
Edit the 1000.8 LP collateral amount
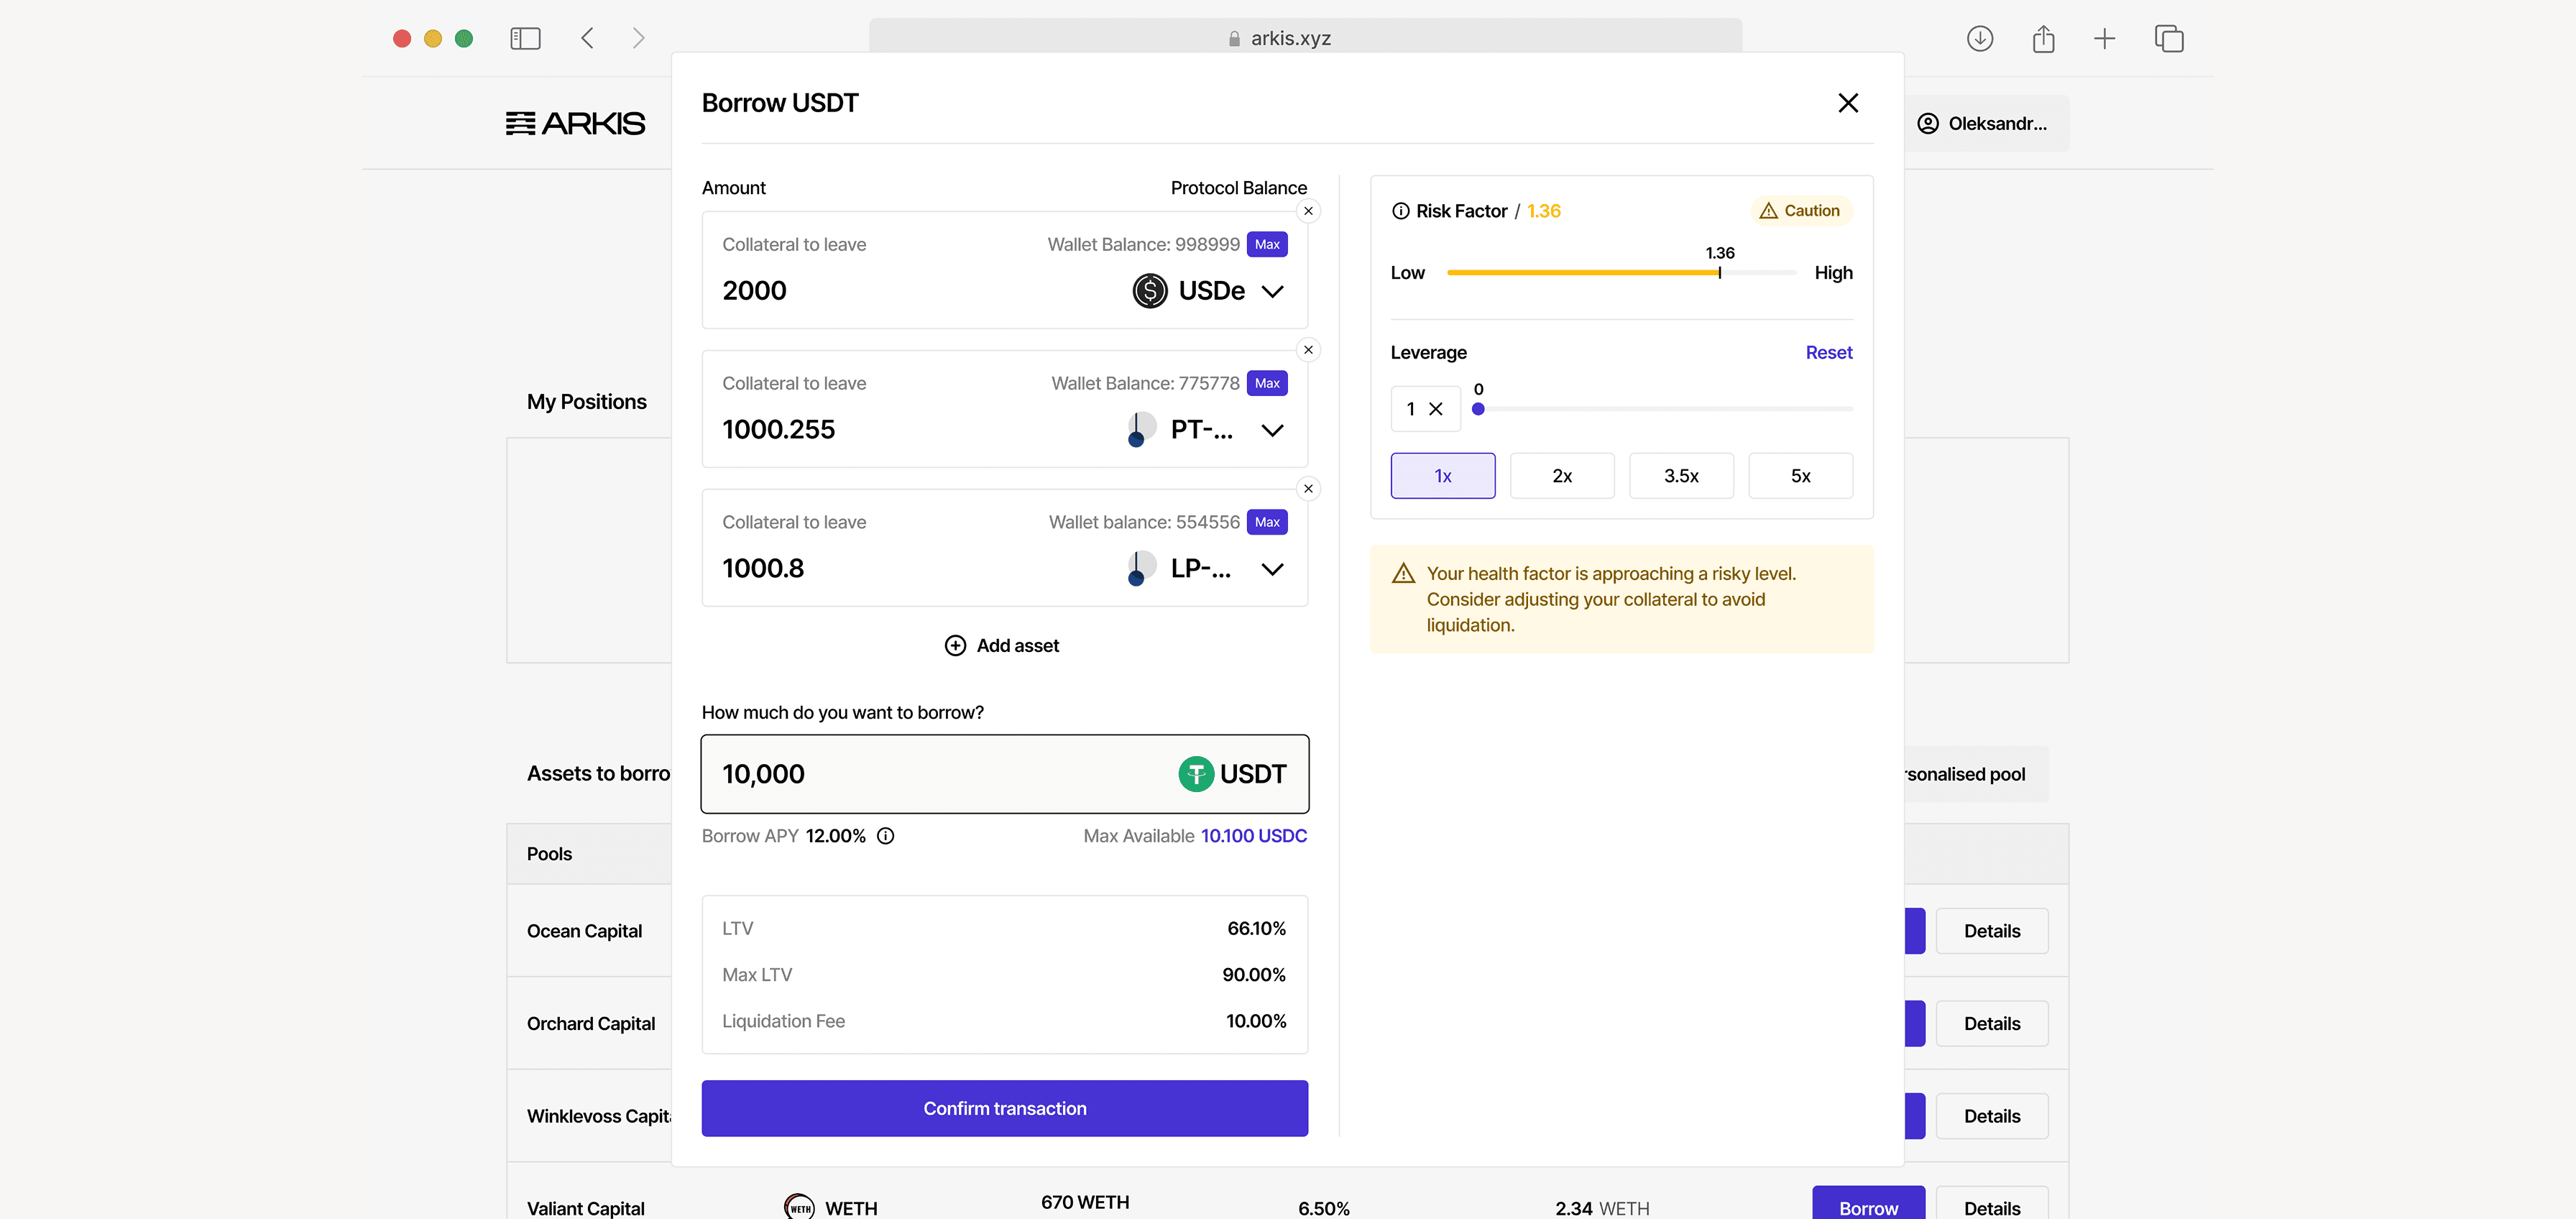click(764, 569)
